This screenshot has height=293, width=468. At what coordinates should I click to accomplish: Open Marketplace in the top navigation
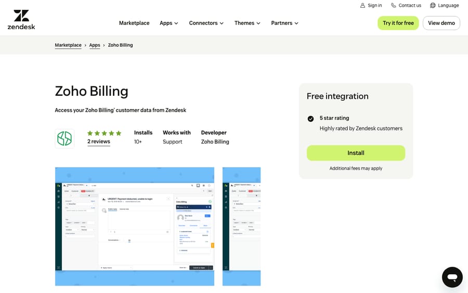[134, 23]
